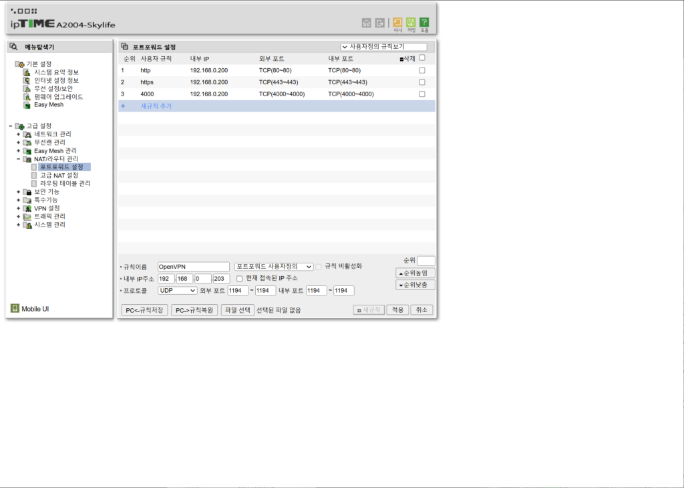The height and width of the screenshot is (488, 684).
Task: Open the Mobile UI icon link
Action: pos(15,309)
